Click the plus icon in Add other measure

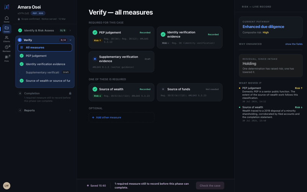(x=93, y=118)
